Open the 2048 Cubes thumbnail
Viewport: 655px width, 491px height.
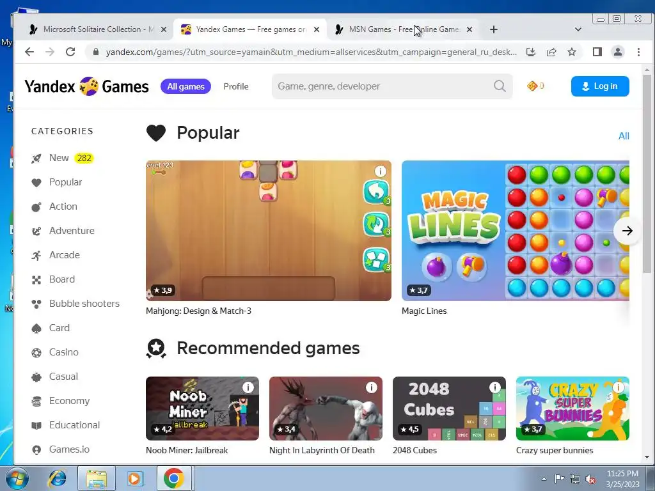(x=449, y=409)
